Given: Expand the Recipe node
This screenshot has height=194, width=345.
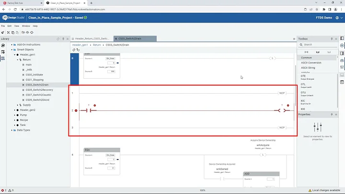Looking at the screenshot, I should tap(15, 120).
